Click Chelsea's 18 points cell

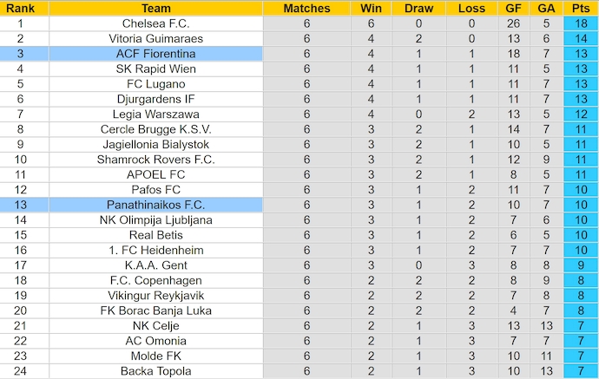coord(580,23)
